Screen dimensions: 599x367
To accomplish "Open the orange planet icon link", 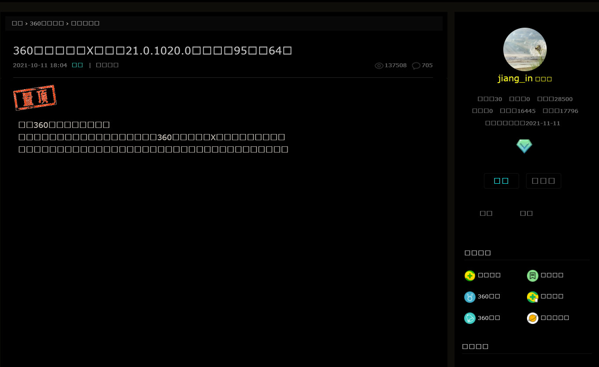I will [x=532, y=318].
